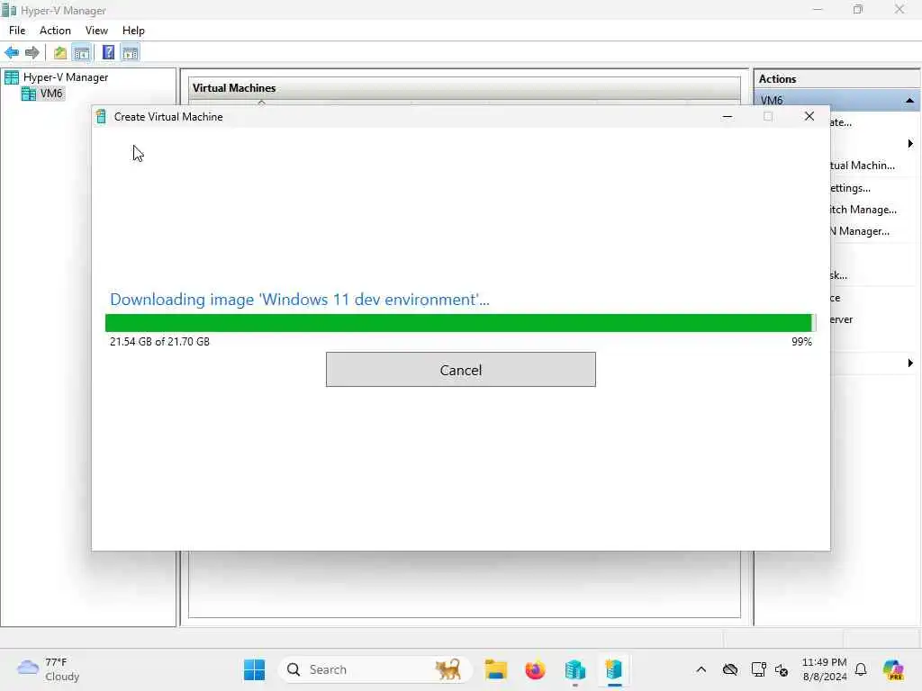Toggle the Show/Hide Console Tree toolbar icon
Viewport: 922px width, 691px height.
click(82, 53)
